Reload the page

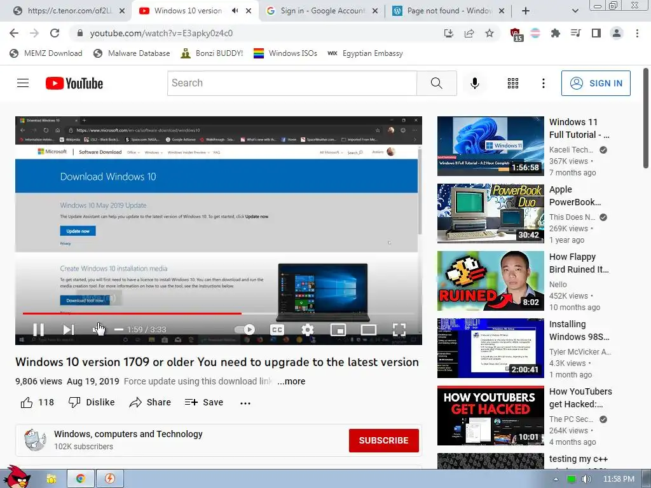tap(55, 33)
